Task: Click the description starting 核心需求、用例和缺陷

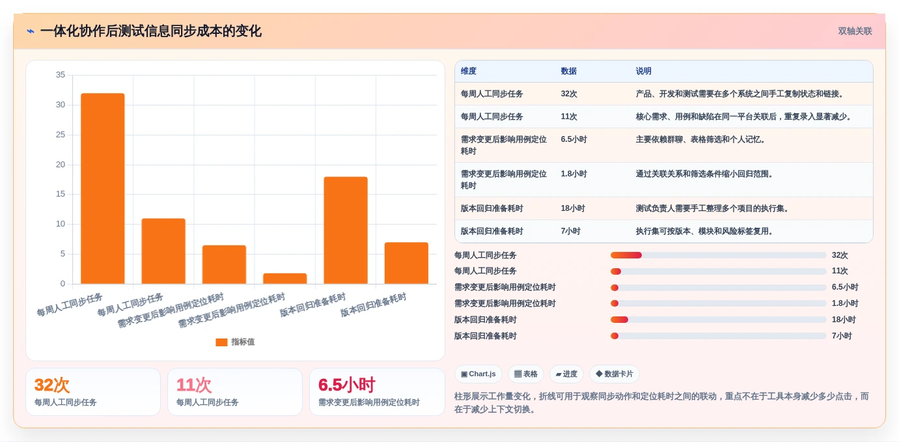Action: coord(745,117)
